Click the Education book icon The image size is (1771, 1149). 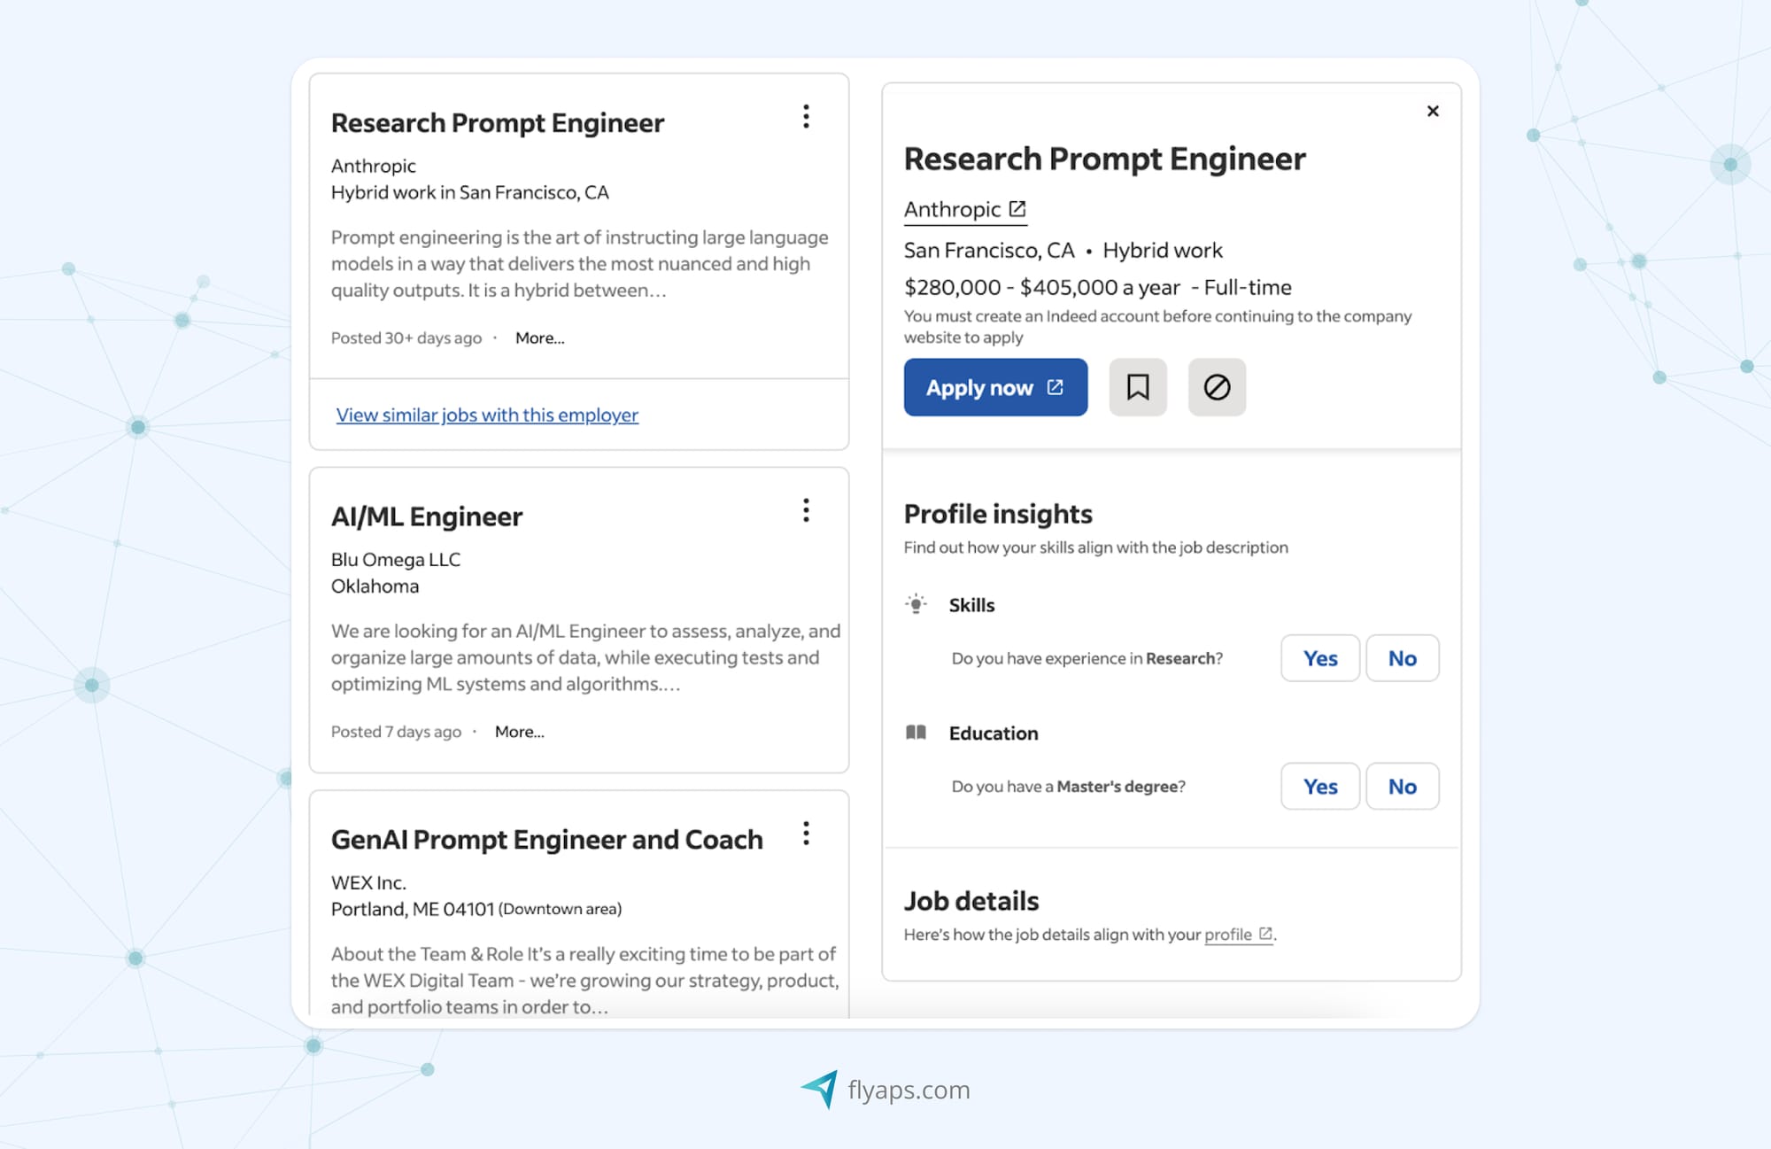[x=916, y=733]
